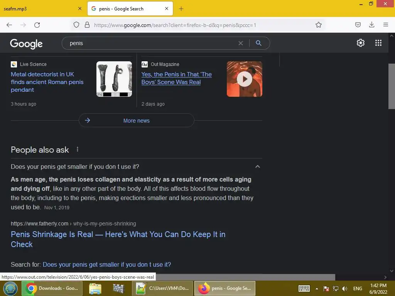The image size is (395, 296).
Task: Close the Google Search tab
Action: pyautogui.click(x=167, y=8)
